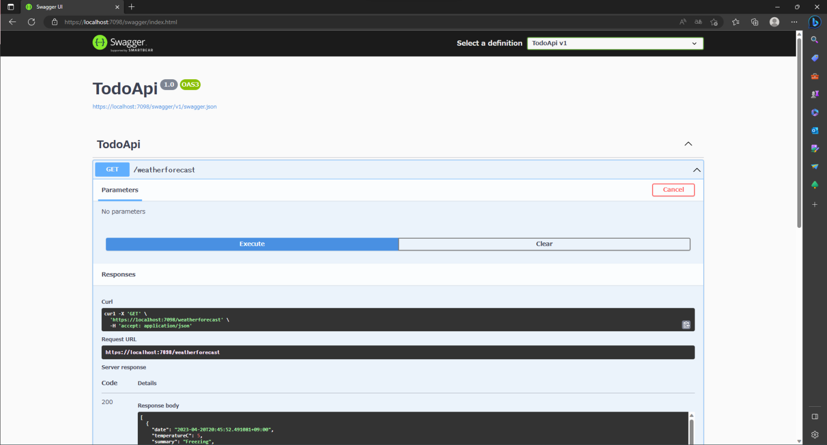Cancel the try-it-out mode
The height and width of the screenshot is (445, 827).
click(x=673, y=190)
